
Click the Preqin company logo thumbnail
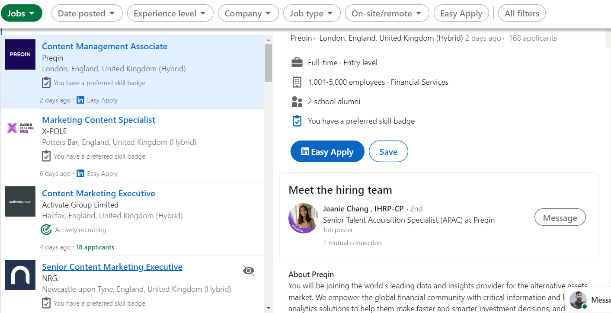coord(20,54)
